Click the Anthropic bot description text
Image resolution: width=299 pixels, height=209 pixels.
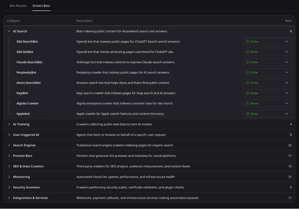click(126, 62)
